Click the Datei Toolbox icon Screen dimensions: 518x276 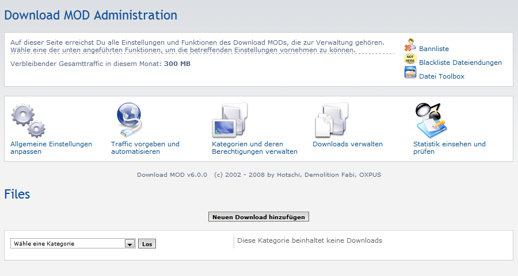pos(410,73)
